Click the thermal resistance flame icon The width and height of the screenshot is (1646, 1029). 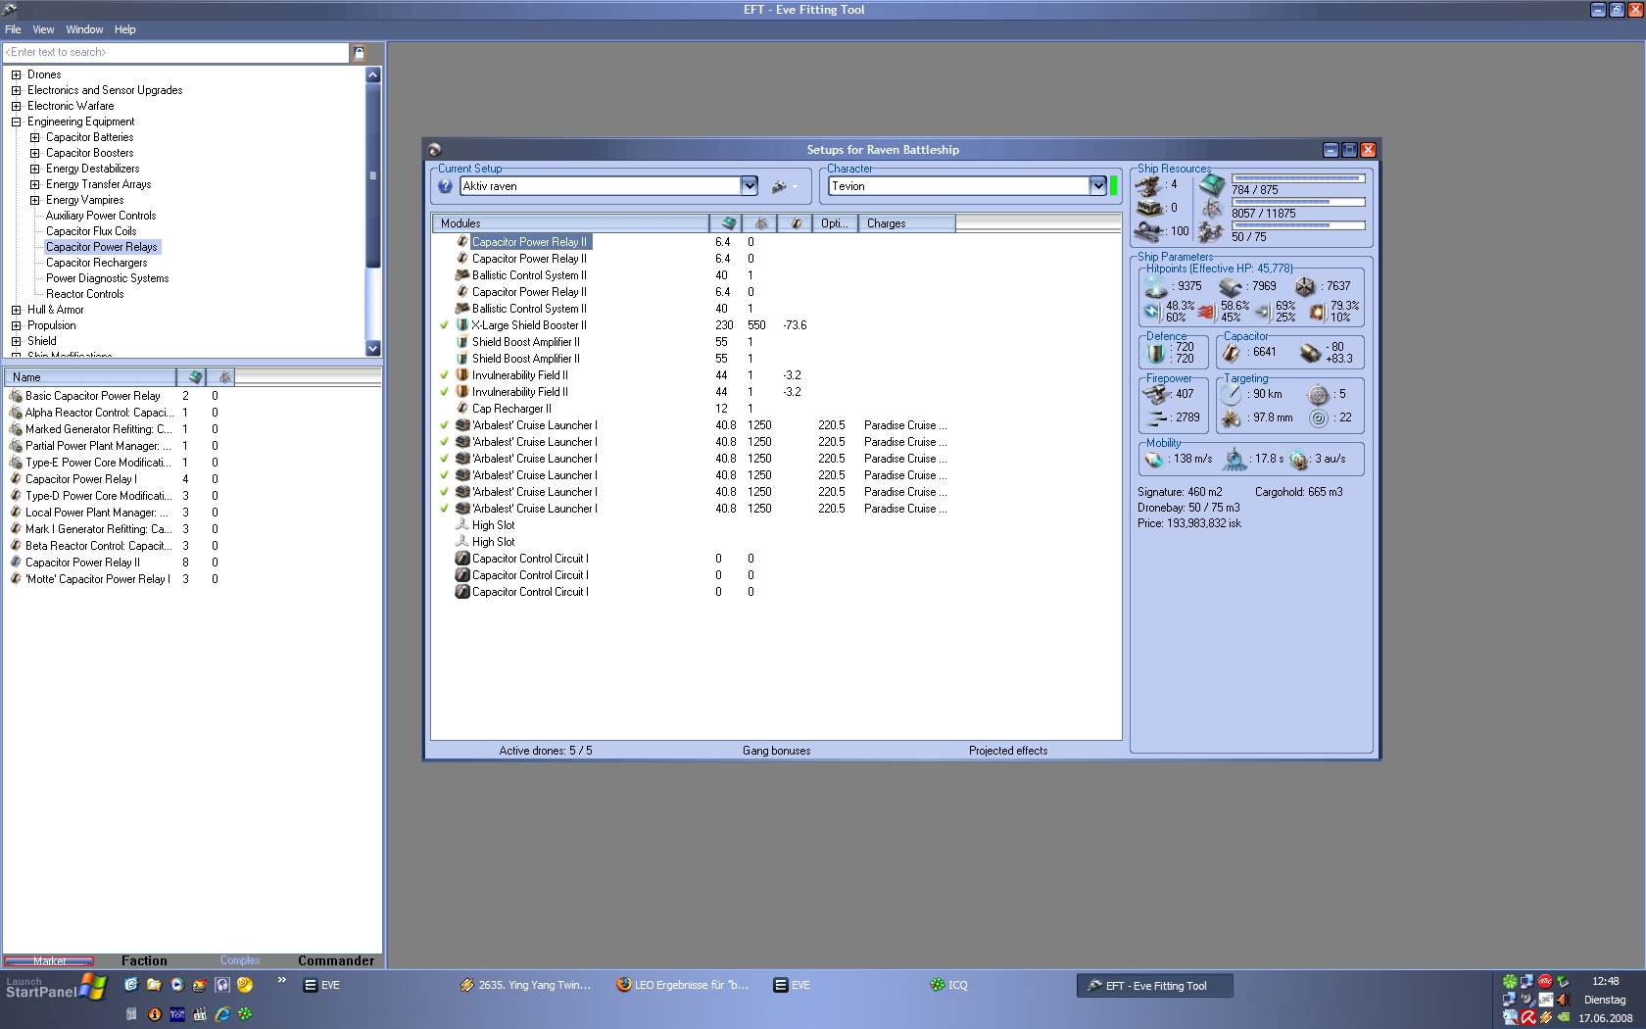1207,312
